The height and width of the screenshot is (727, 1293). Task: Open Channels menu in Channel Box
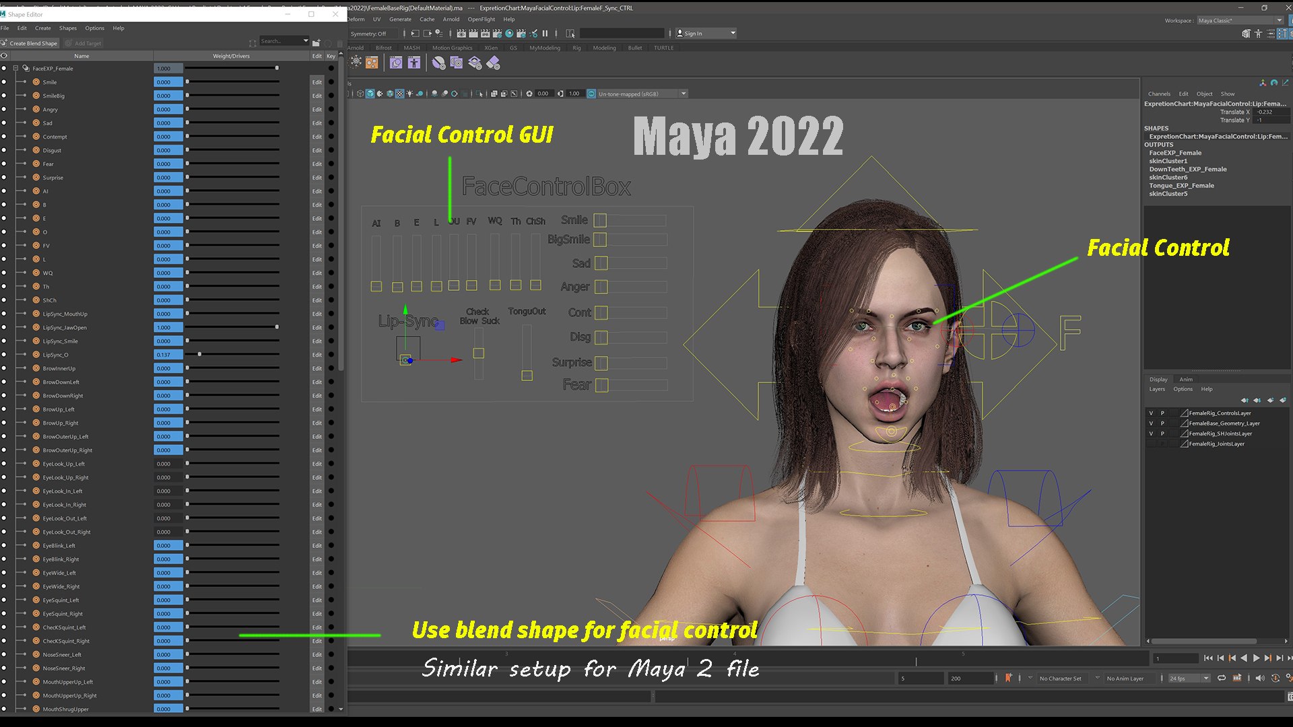click(x=1159, y=94)
